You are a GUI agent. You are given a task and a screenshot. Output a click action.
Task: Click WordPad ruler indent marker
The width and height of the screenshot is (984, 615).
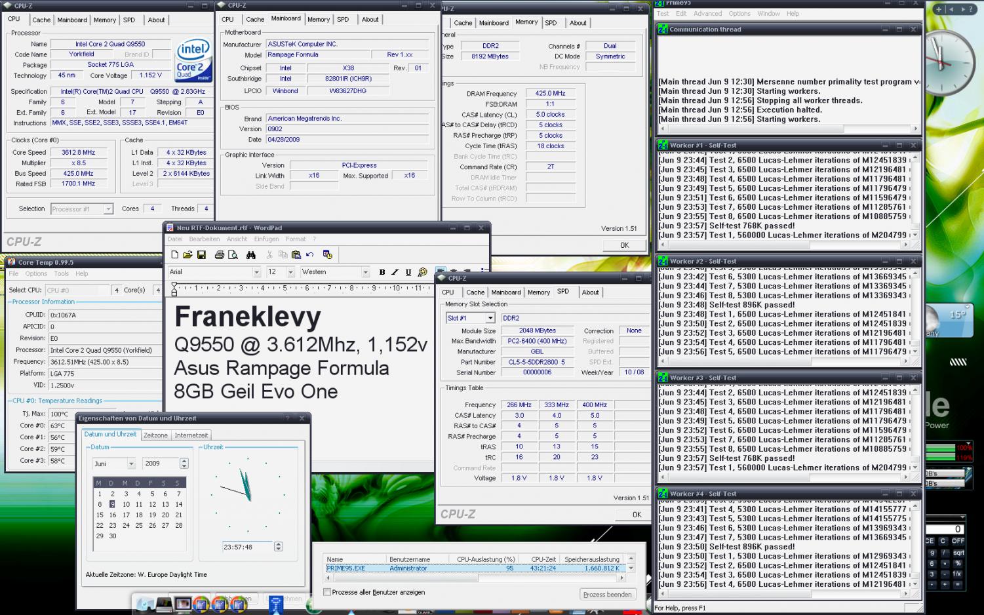pos(174,288)
